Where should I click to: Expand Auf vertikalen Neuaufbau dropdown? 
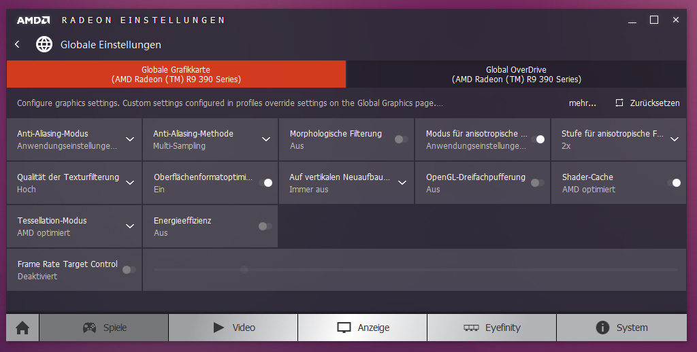click(402, 183)
